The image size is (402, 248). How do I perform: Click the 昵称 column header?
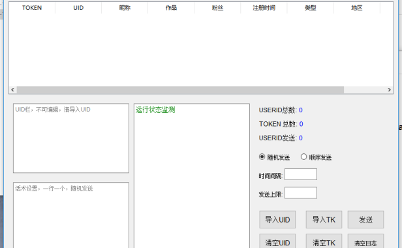click(x=125, y=8)
